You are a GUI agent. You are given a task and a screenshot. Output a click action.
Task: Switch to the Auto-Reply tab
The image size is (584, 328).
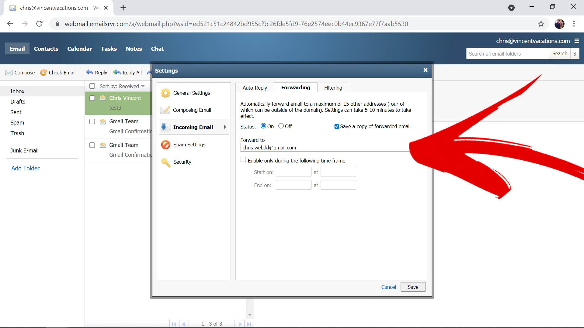click(x=255, y=88)
